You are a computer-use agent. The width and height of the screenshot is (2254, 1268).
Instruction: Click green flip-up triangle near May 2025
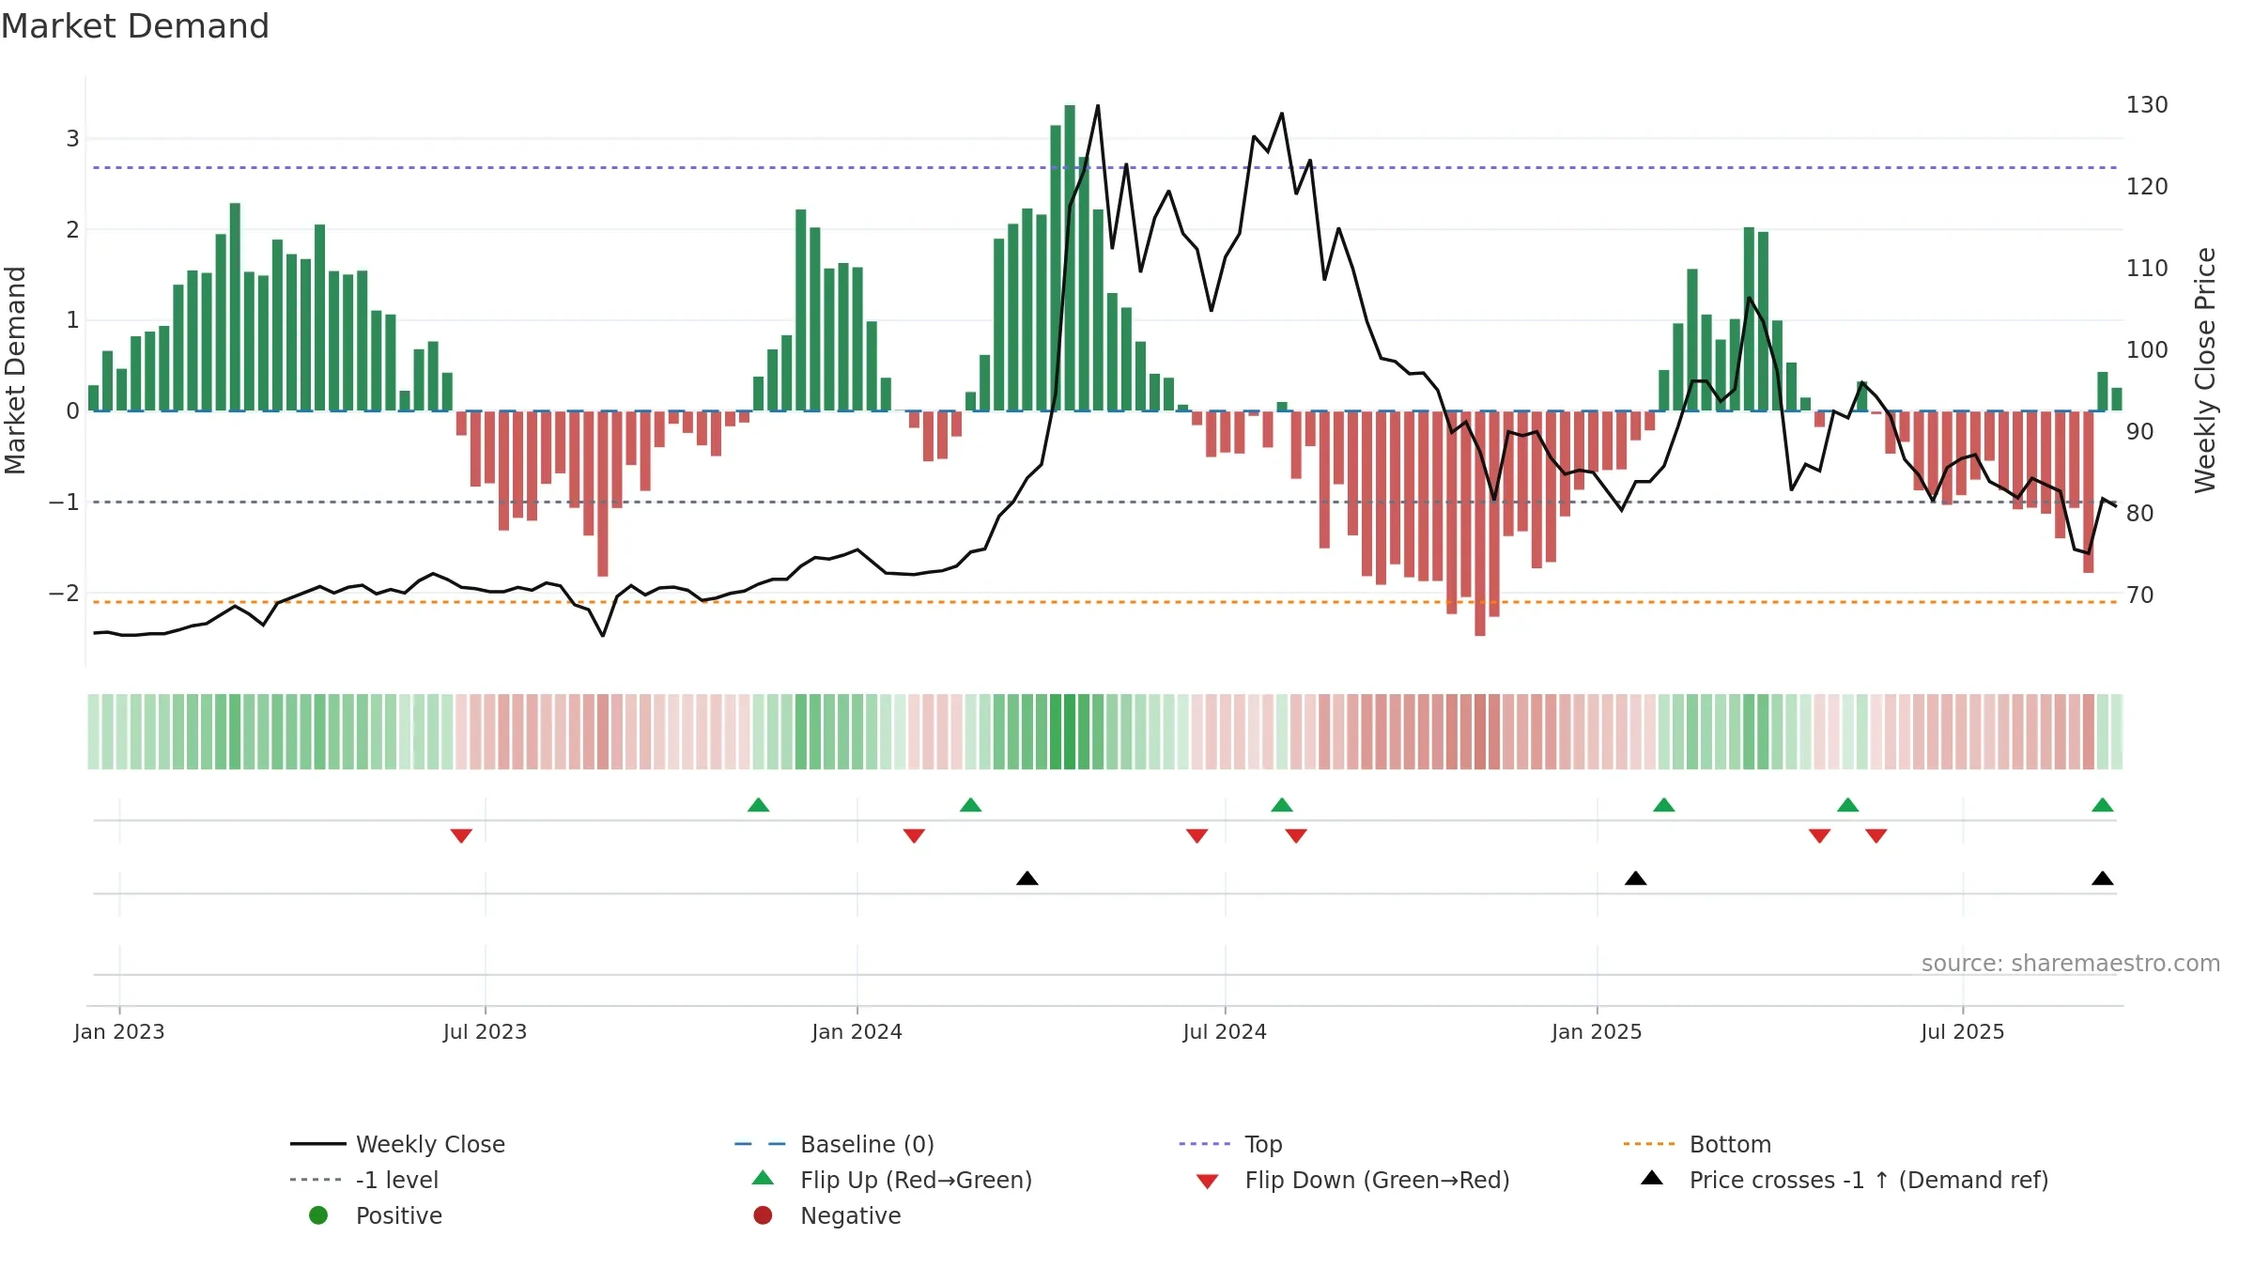coord(1847,805)
